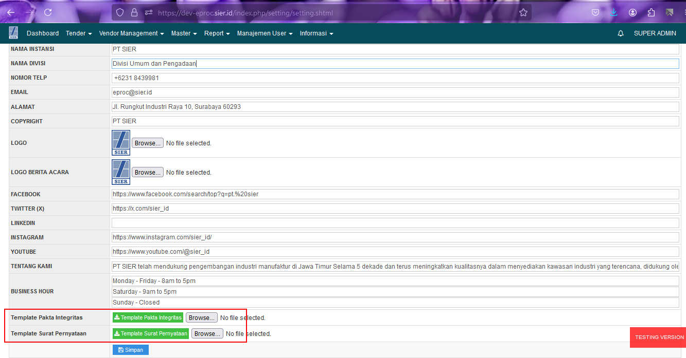Viewport: 686px width, 358px height.
Task: Click into the NOMOR TELP field
Action: [395, 78]
